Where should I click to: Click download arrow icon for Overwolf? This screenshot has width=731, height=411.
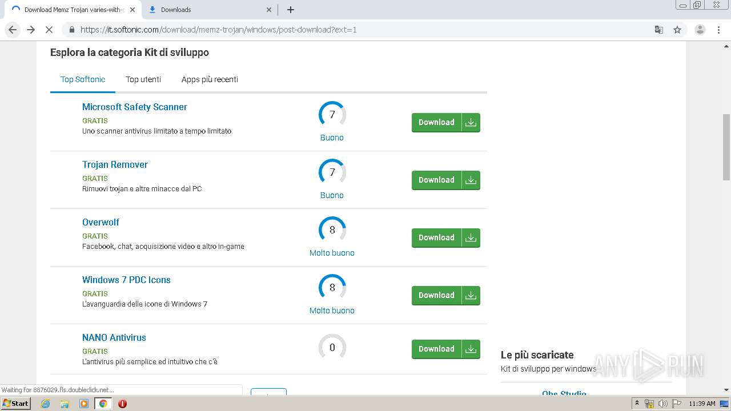pyautogui.click(x=471, y=237)
